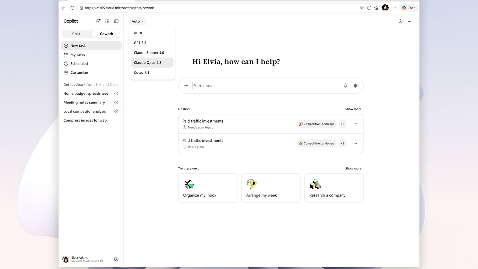Image resolution: width=478 pixels, height=269 pixels.
Task: Open Local competitor analysis task
Action: [x=85, y=111]
